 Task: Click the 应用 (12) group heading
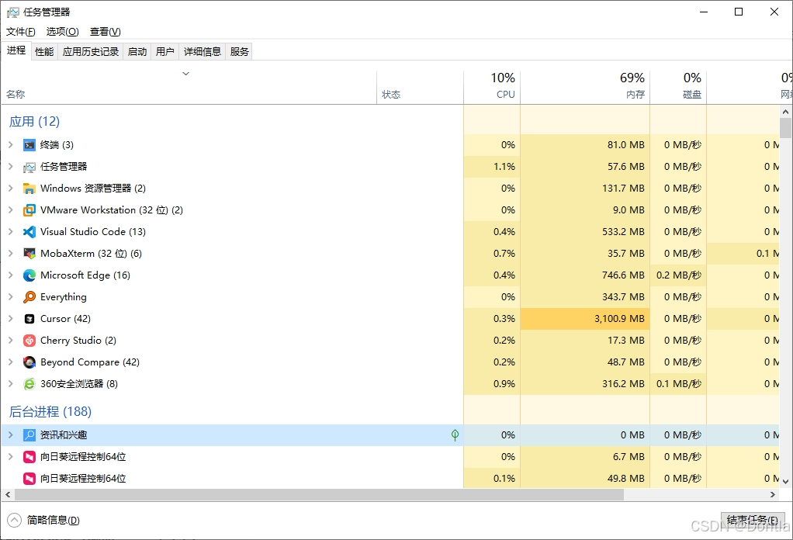pos(34,122)
